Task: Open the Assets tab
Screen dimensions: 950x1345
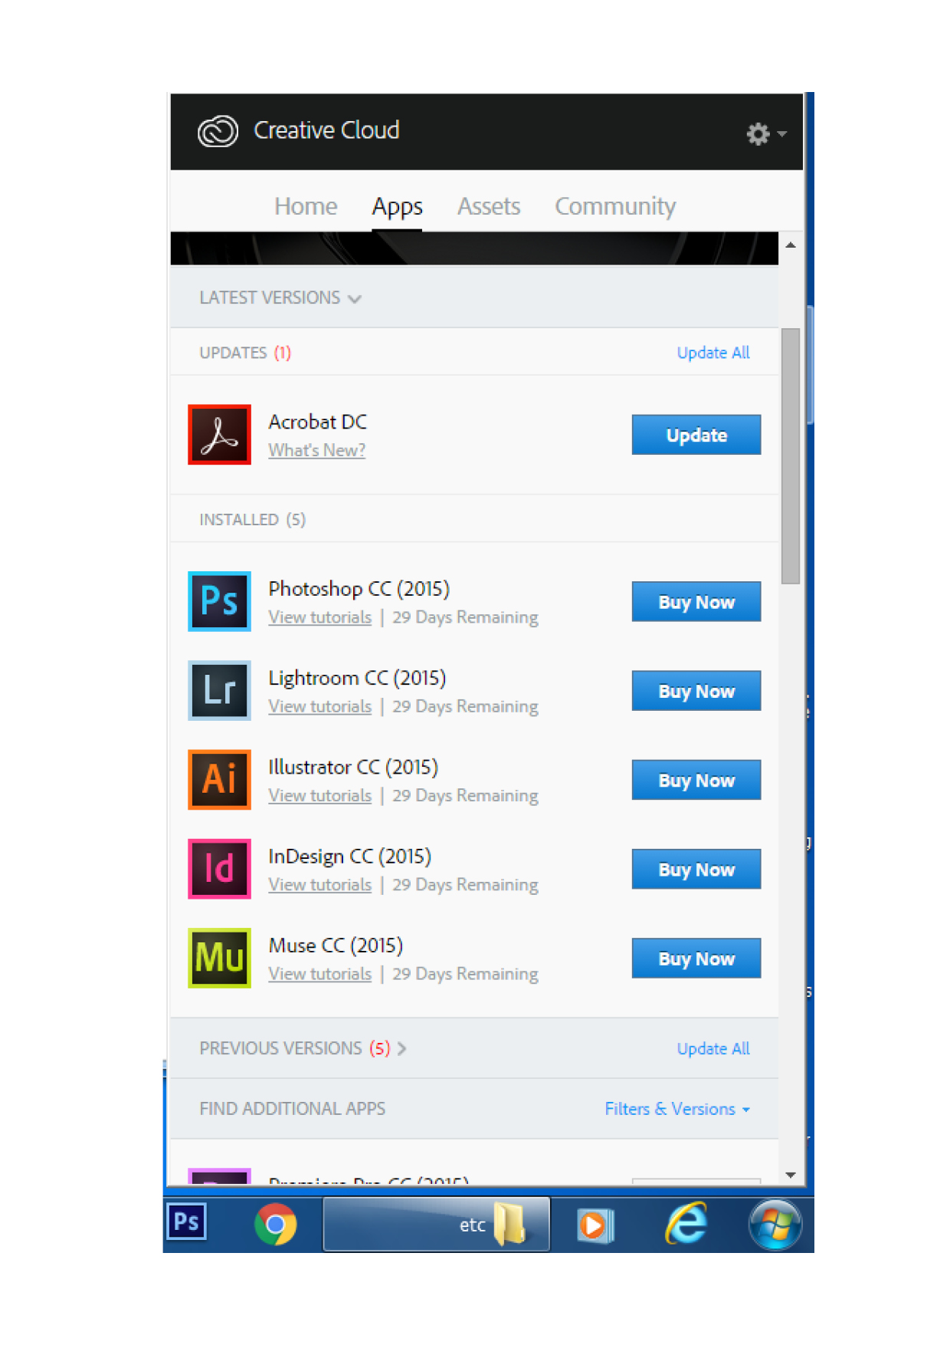Action: [489, 206]
